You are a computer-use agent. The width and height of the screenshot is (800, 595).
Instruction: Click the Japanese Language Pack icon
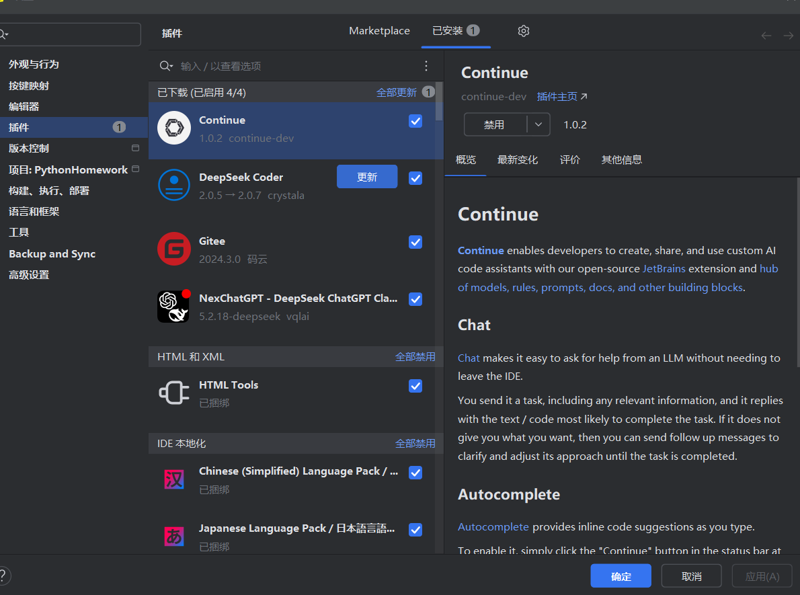[174, 537]
